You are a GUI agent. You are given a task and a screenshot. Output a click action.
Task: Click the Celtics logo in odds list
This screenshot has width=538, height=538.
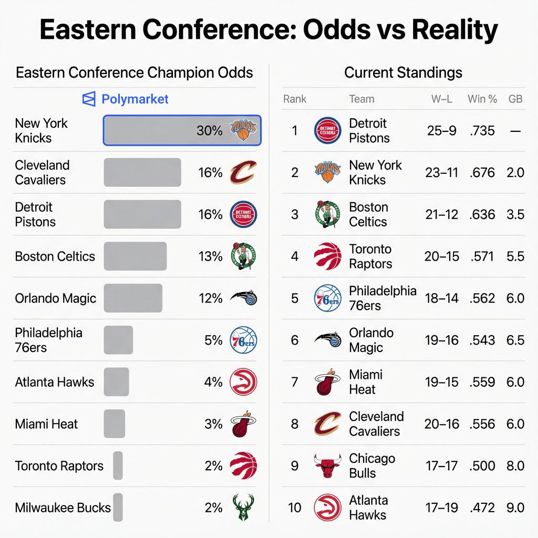point(243,256)
